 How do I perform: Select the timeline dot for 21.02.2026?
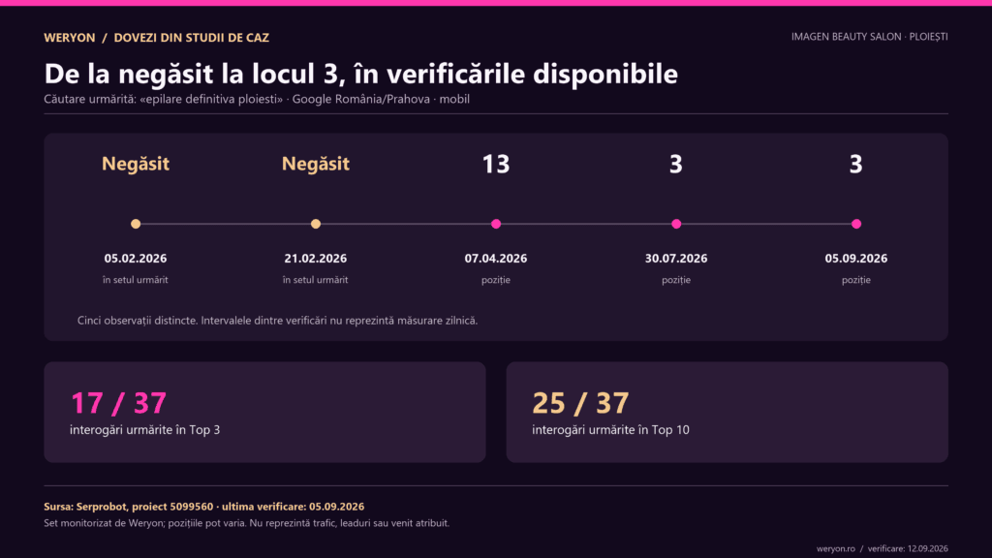[x=316, y=224]
